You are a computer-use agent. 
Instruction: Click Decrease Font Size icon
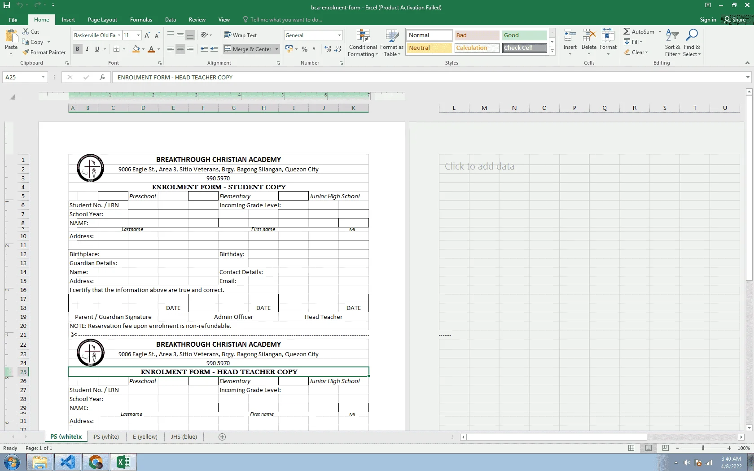coord(157,35)
